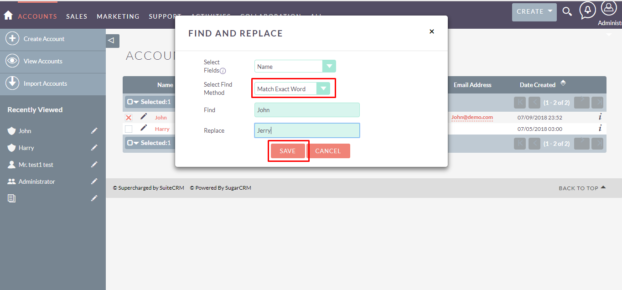Check the Harry row checkbox
Image resolution: width=622 pixels, height=290 pixels.
click(128, 128)
